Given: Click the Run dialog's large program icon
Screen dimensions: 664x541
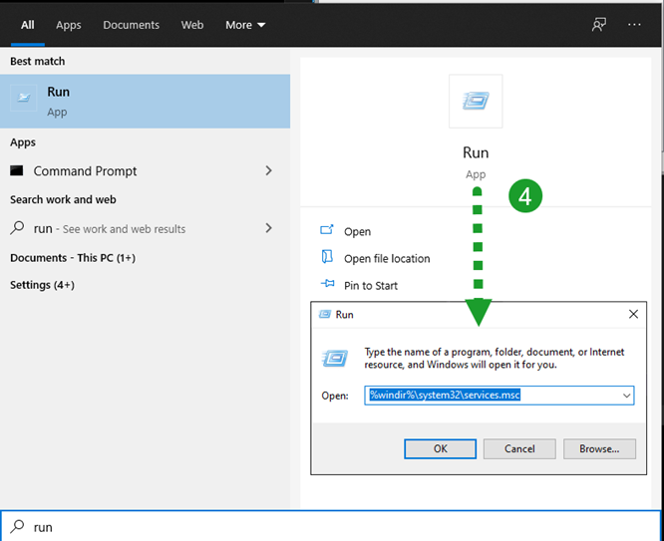Looking at the screenshot, I should click(335, 358).
